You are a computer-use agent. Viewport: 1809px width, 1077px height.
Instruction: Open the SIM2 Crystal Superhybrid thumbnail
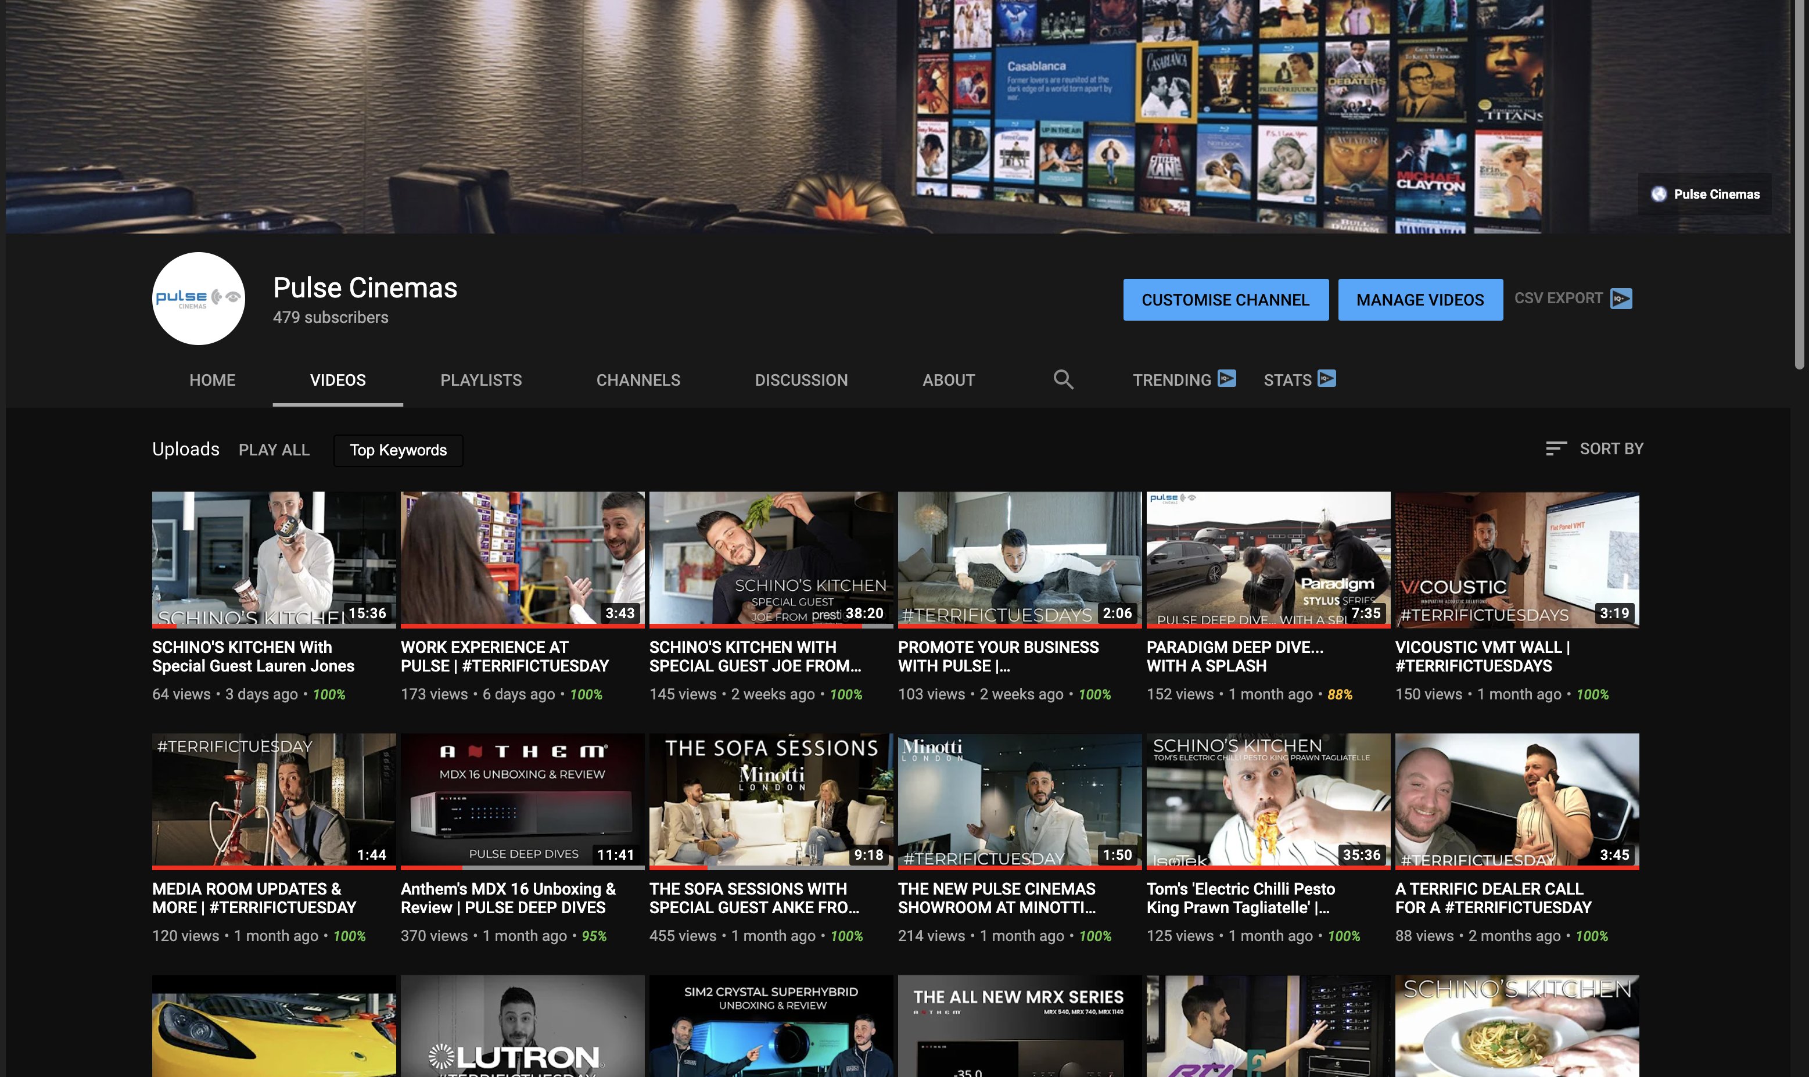771,1026
